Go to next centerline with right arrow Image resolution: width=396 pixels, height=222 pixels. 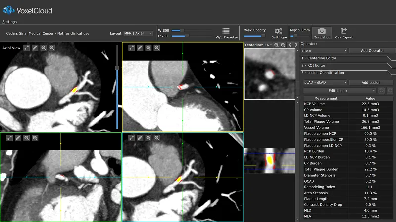point(297,45)
